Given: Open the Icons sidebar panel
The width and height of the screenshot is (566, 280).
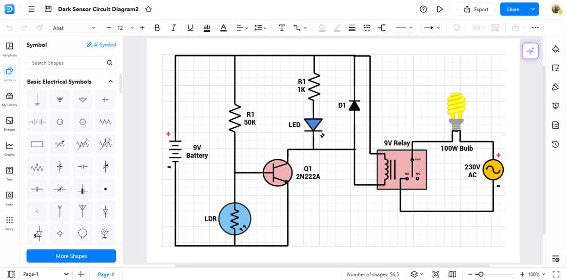Looking at the screenshot, I should [9, 198].
